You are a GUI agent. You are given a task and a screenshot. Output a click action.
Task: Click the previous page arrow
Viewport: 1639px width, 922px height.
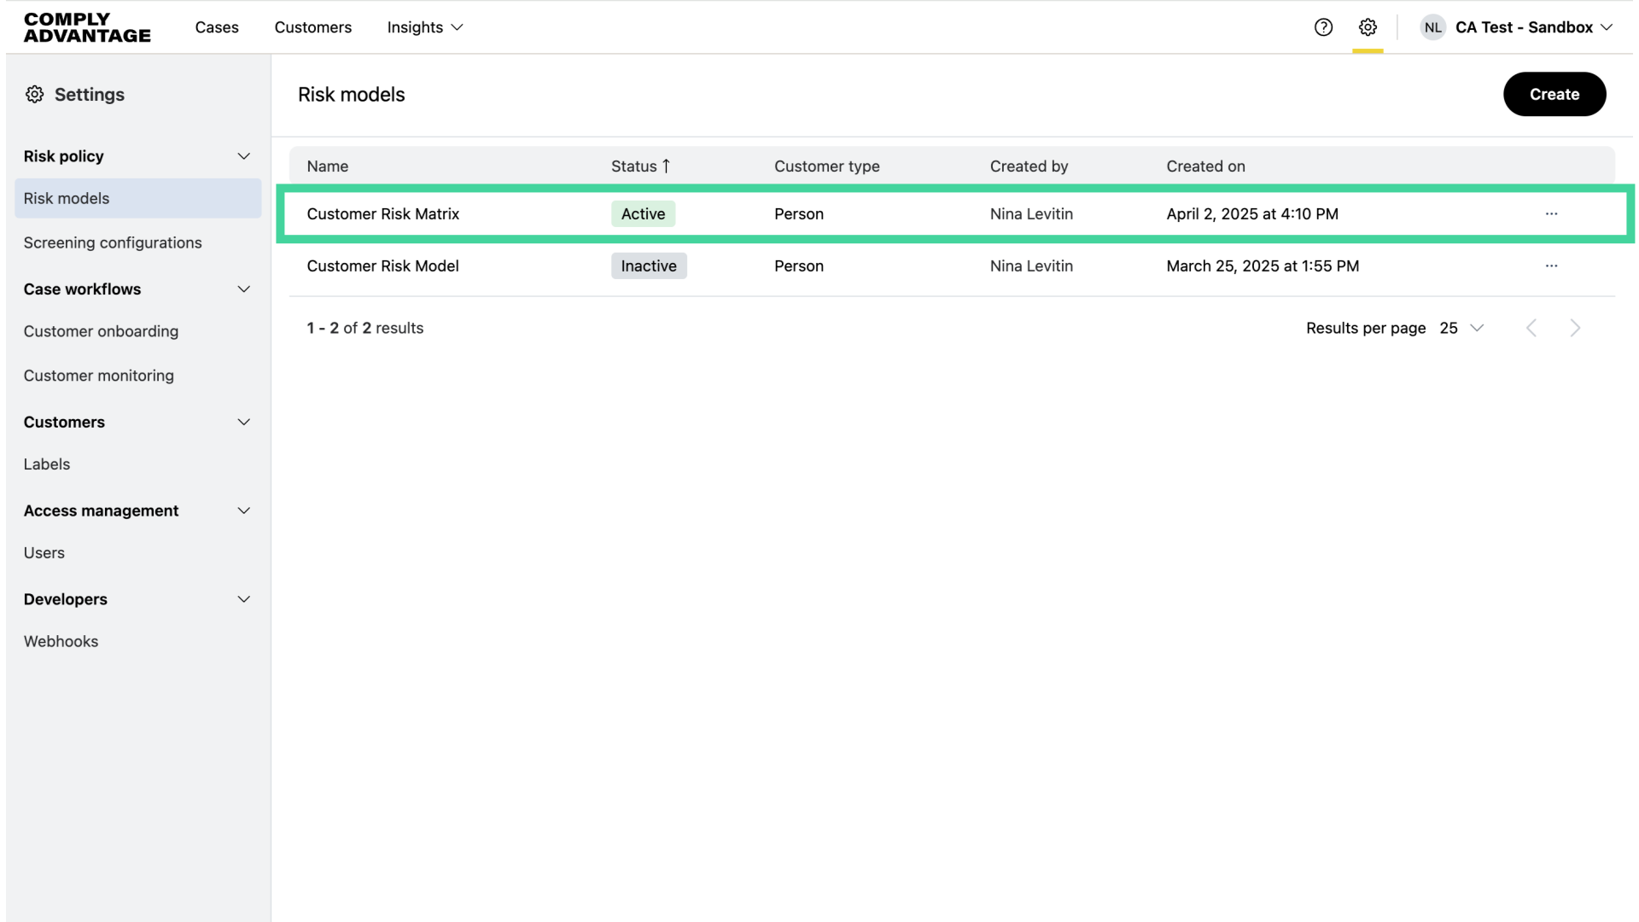pyautogui.click(x=1532, y=328)
